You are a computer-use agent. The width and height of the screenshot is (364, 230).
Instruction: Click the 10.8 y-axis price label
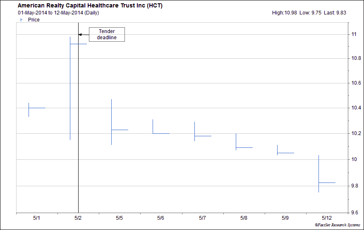click(x=356, y=58)
